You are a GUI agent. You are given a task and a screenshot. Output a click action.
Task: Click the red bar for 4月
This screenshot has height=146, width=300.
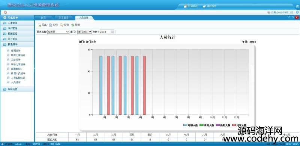(144, 86)
